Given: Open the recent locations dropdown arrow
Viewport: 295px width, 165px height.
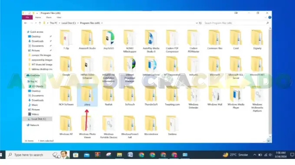Looking at the screenshot, I should [x=36, y=23].
